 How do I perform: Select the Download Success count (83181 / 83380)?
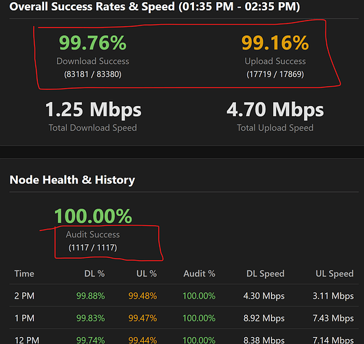(x=93, y=74)
